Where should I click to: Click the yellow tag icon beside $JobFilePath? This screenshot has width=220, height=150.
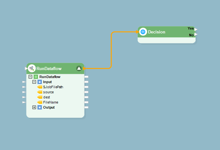(40, 87)
